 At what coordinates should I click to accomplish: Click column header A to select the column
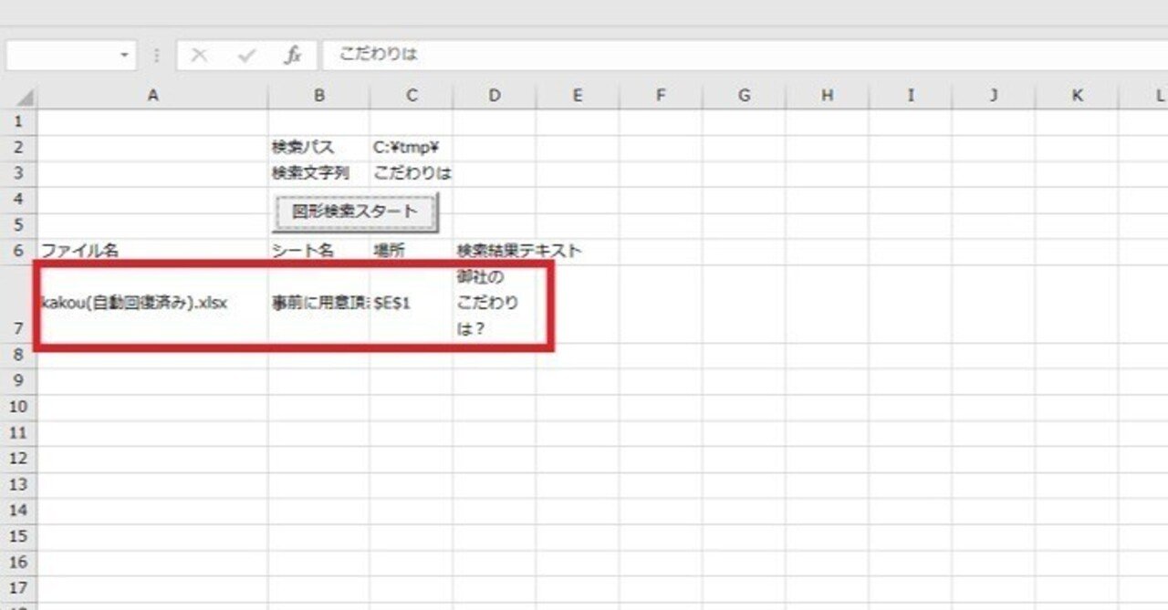click(x=151, y=95)
